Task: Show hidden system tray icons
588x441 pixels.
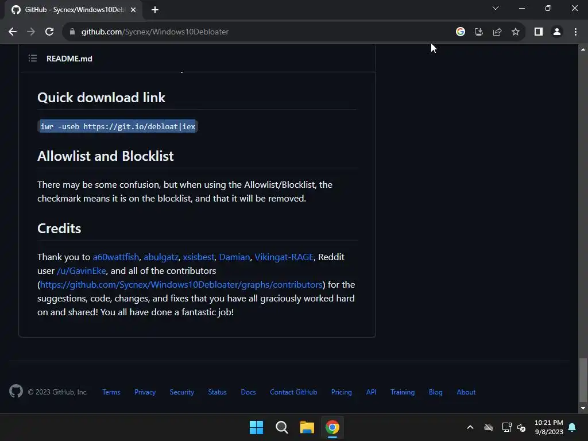Action: 470,427
